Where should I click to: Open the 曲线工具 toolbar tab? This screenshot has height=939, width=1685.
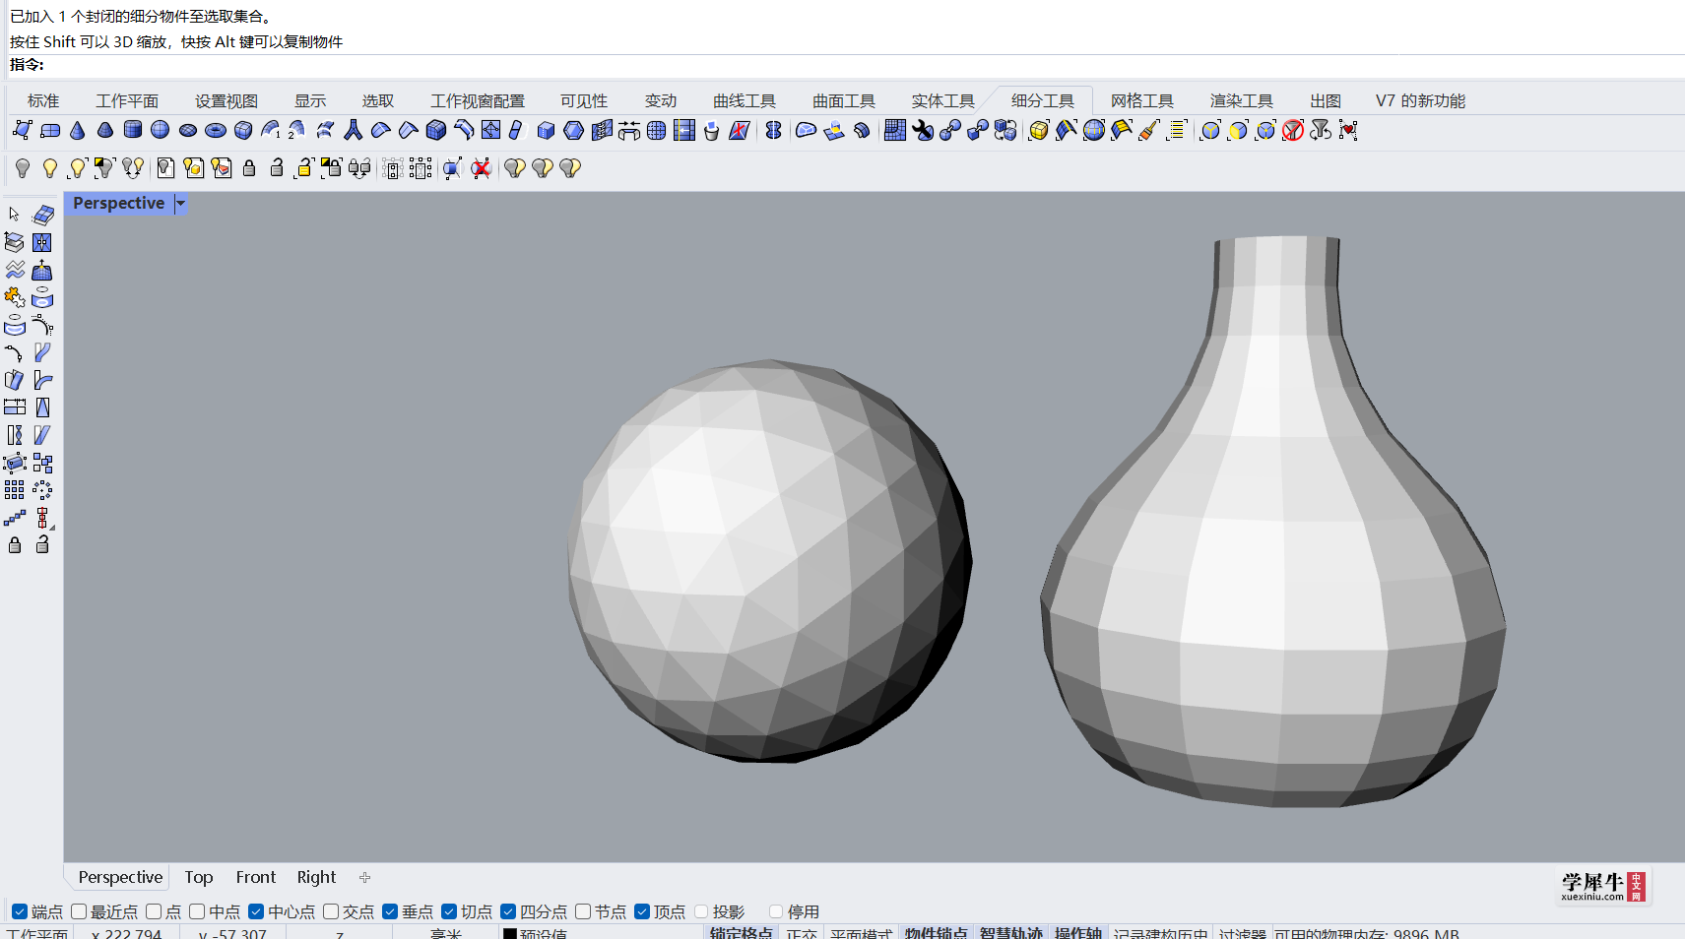pos(745,100)
